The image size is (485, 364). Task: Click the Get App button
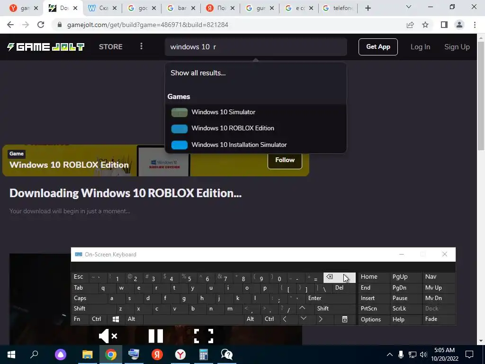tap(378, 47)
